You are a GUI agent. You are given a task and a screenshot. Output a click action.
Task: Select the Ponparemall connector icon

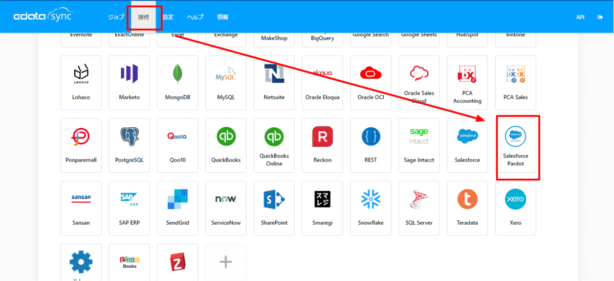coord(81,137)
